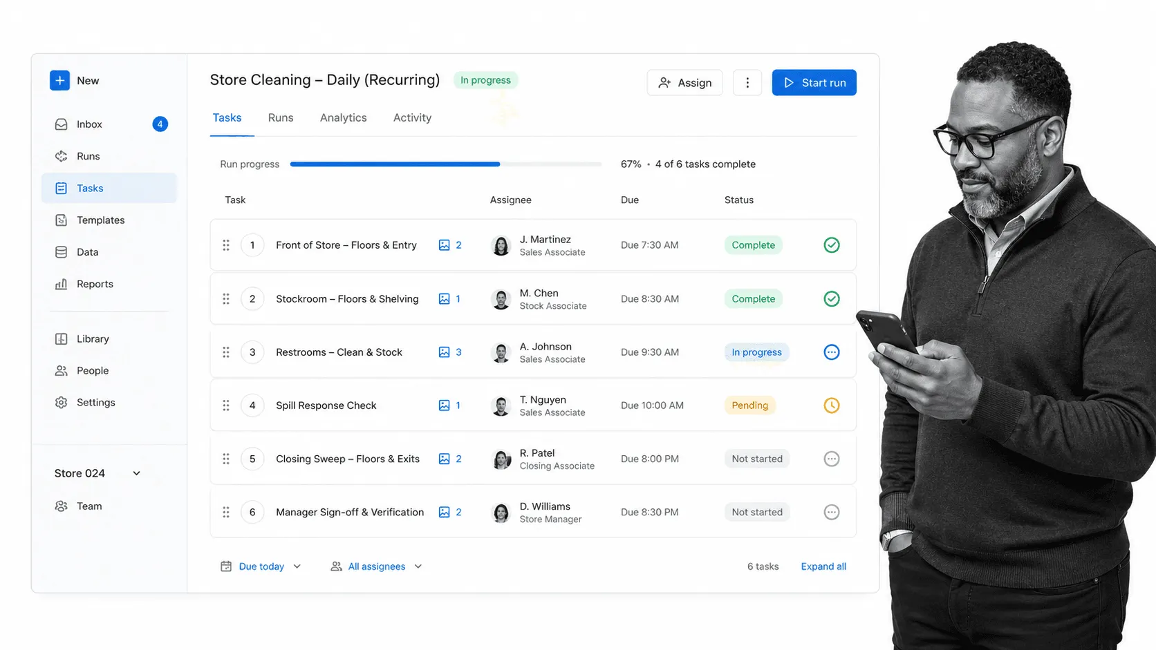Click the Expand all link
Viewport: 1156px width, 650px height.
click(823, 566)
